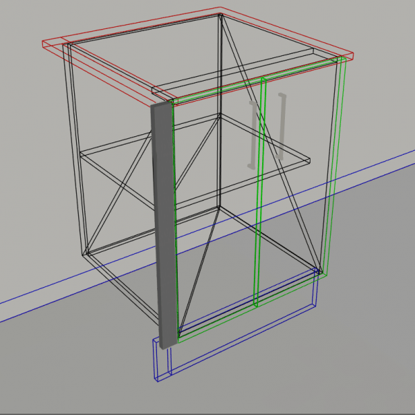Image resolution: width=415 pixels, height=415 pixels.
Task: Select the green right door wireframe
Action: [x=300, y=183]
